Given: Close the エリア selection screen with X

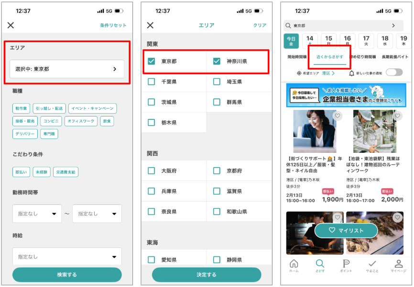Looking at the screenshot, I should point(150,25).
